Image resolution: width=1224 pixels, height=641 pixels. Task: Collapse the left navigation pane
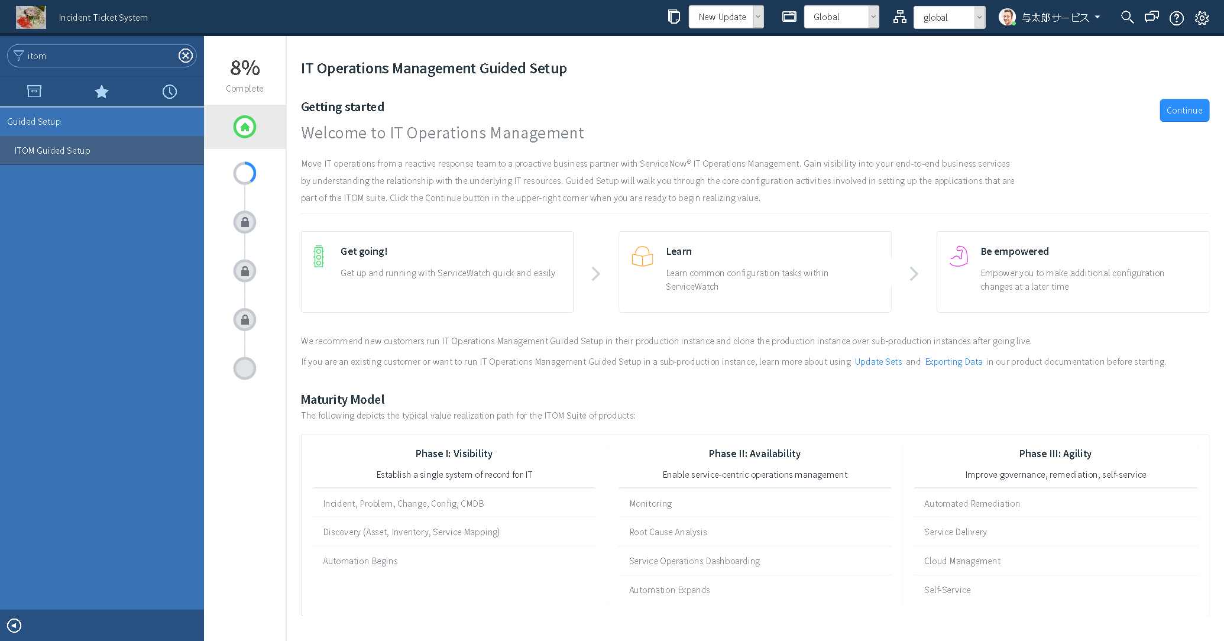coord(14,625)
